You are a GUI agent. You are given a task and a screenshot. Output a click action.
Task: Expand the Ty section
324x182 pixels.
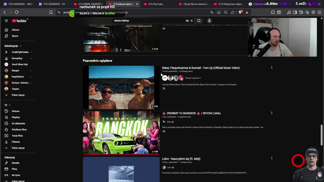coord(7,105)
